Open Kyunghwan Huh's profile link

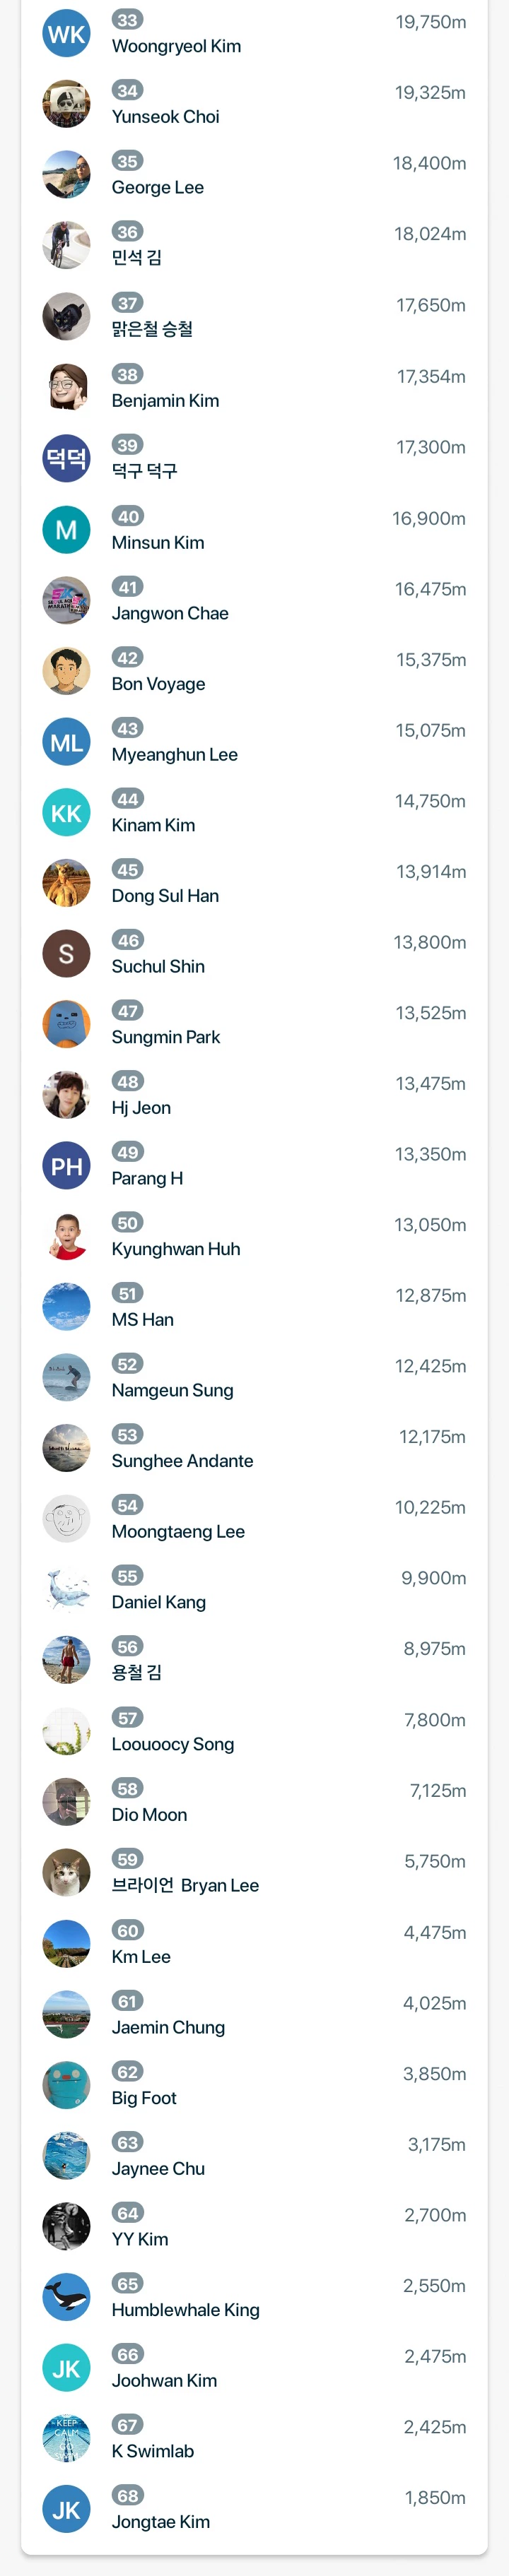tap(176, 1250)
